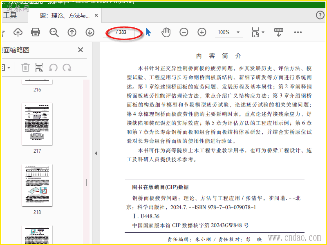Delete selected pages with trash icon
Screen dimensions: 327x245
(x=25, y=67)
